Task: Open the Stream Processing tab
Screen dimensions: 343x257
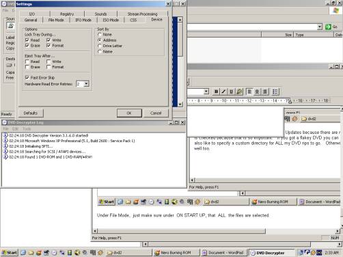Action: tap(142, 14)
